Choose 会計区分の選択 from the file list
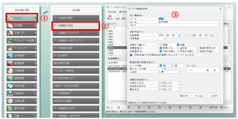 [76, 101]
